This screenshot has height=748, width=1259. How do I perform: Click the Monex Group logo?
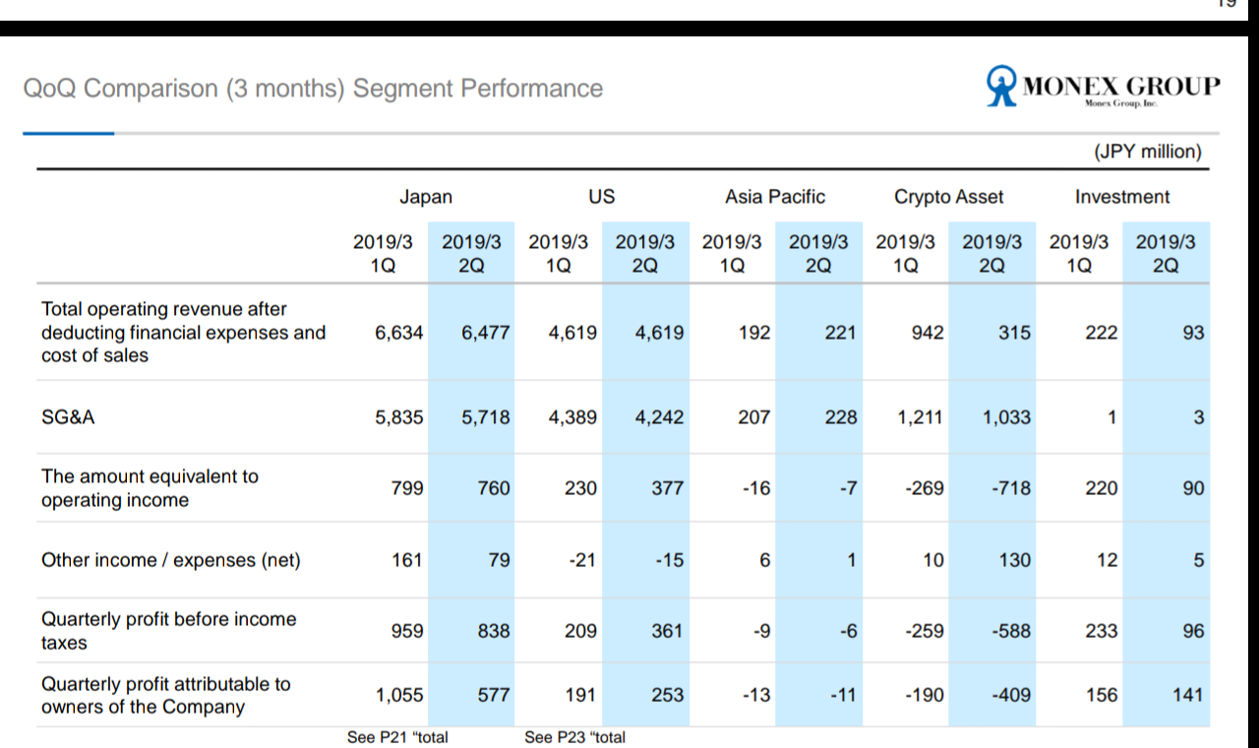pyautogui.click(x=1104, y=87)
